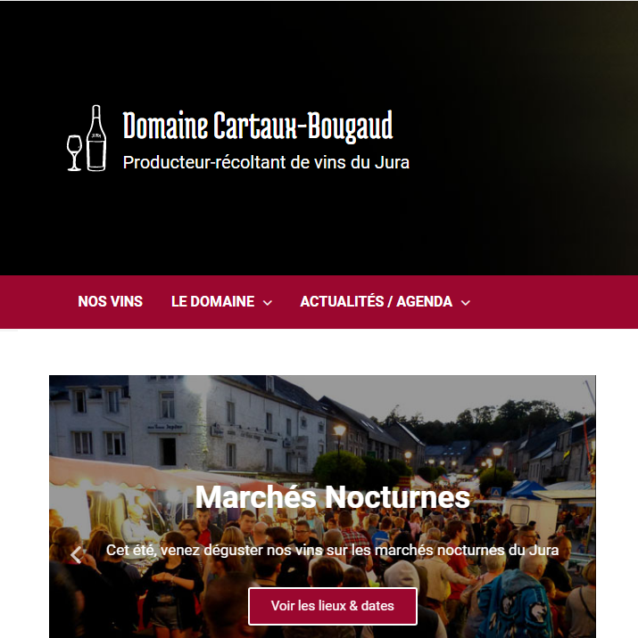Click the Marchés Nocturnes slide heading
Screen dimensions: 638x638
[x=333, y=497]
